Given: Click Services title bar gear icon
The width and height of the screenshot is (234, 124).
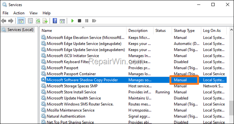Looking at the screenshot, I should pyautogui.click(x=4, y=5).
